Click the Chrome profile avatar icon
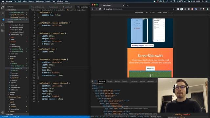 tap(204, 9)
